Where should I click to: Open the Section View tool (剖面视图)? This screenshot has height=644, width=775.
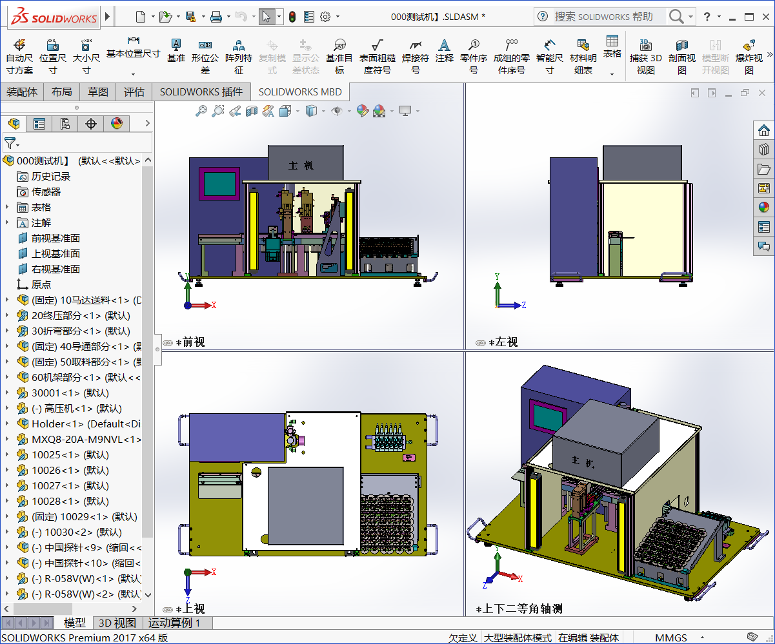[x=682, y=56]
